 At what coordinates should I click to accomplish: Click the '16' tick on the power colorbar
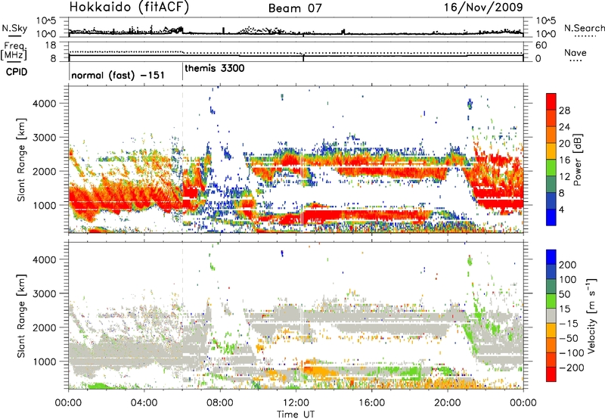(x=564, y=160)
